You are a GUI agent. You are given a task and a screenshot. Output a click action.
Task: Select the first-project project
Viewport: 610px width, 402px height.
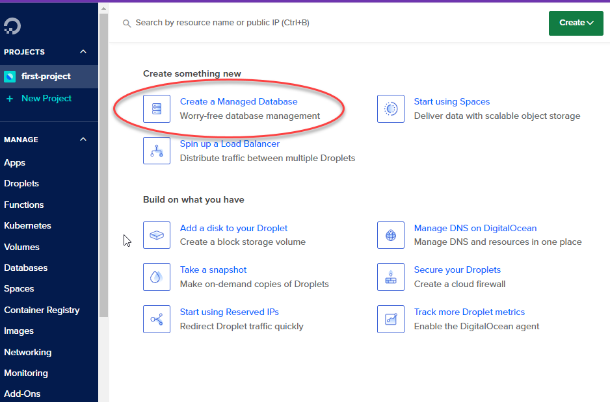[x=46, y=77]
